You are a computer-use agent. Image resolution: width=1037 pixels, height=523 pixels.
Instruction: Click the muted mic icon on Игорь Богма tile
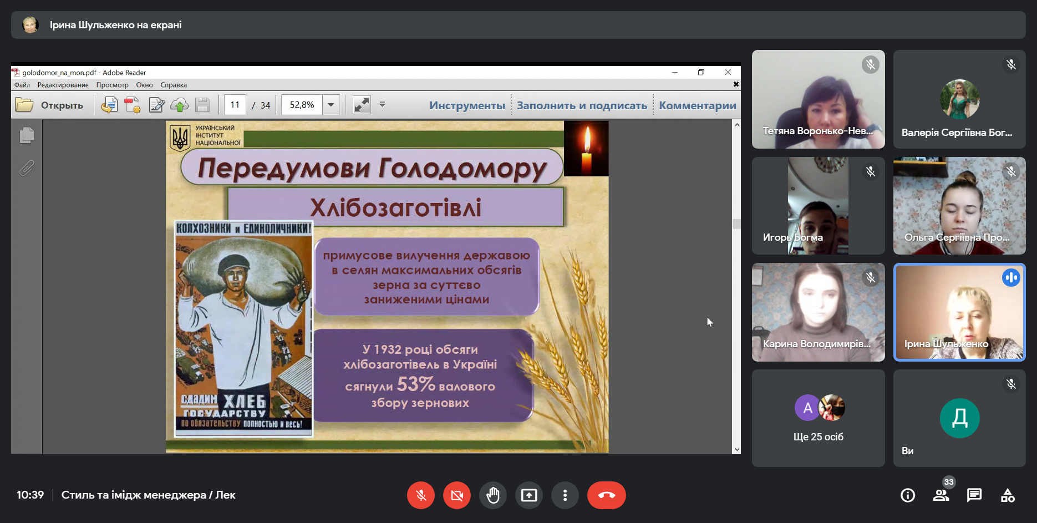(871, 172)
